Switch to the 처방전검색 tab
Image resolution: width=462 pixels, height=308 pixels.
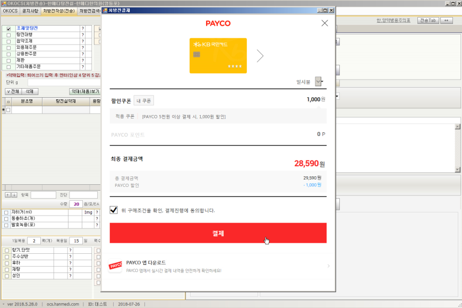pyautogui.click(x=90, y=11)
